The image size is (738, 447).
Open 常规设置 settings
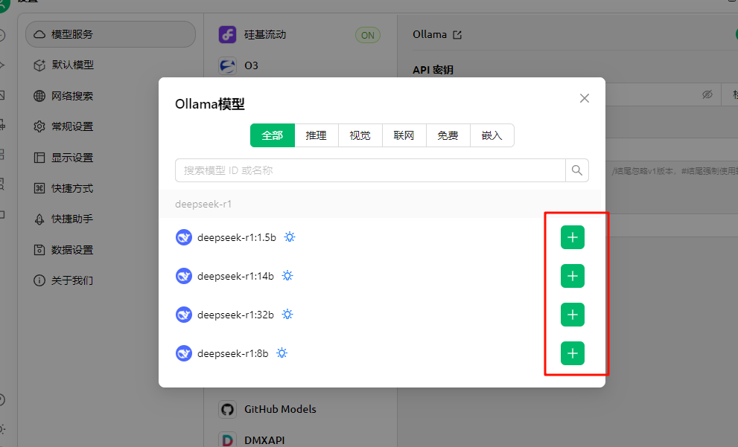pyautogui.click(x=111, y=126)
